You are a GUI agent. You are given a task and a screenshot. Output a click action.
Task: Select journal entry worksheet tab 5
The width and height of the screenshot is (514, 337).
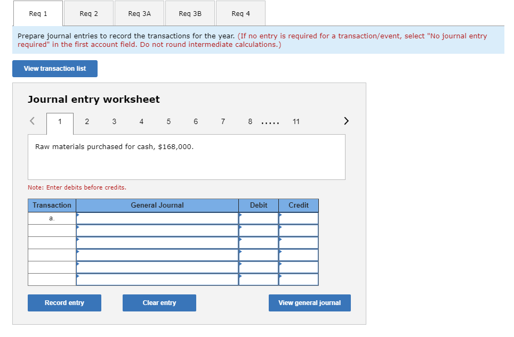tap(168, 122)
